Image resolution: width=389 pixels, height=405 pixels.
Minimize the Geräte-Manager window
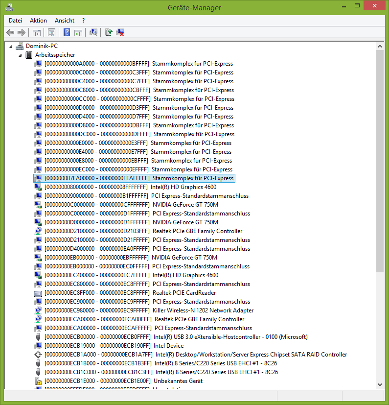pos(344,6)
